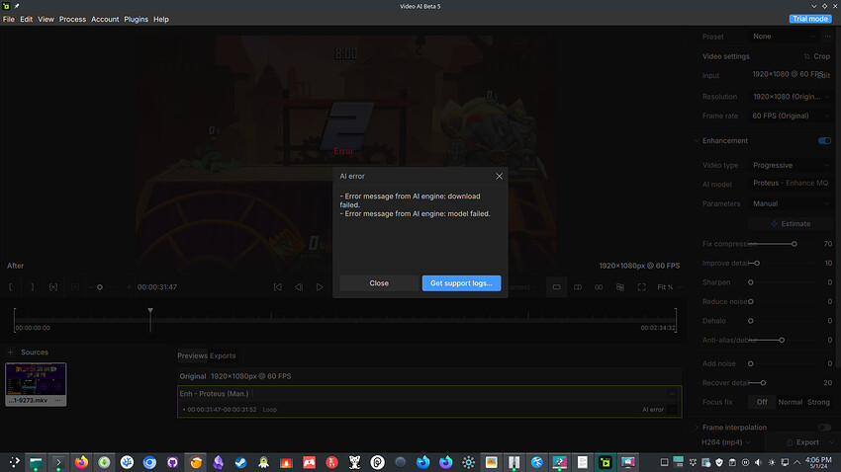Expand the Frame interpolation section

(x=697, y=428)
